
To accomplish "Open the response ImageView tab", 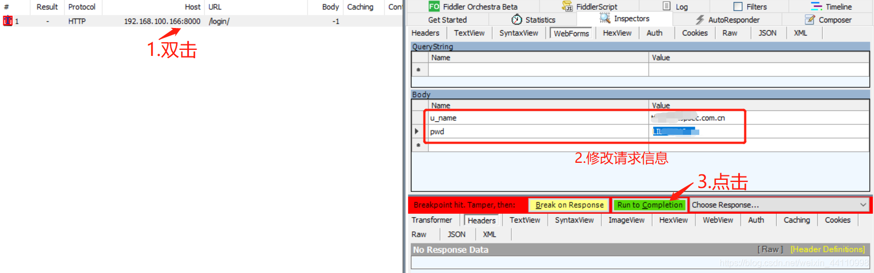I will 626,220.
